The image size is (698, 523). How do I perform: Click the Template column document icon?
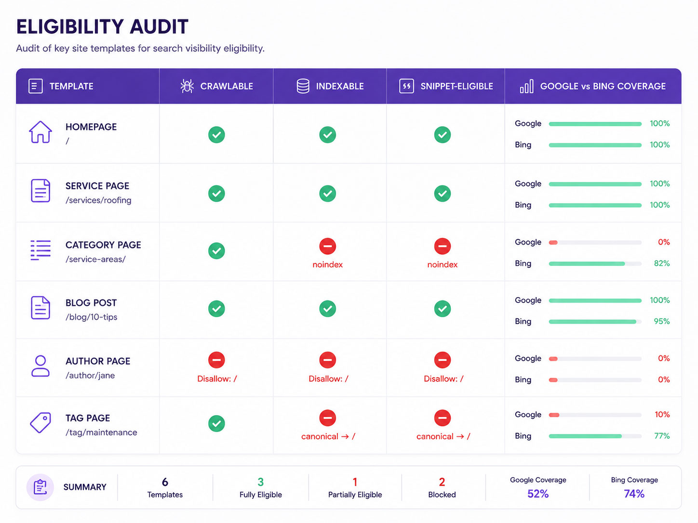point(35,86)
